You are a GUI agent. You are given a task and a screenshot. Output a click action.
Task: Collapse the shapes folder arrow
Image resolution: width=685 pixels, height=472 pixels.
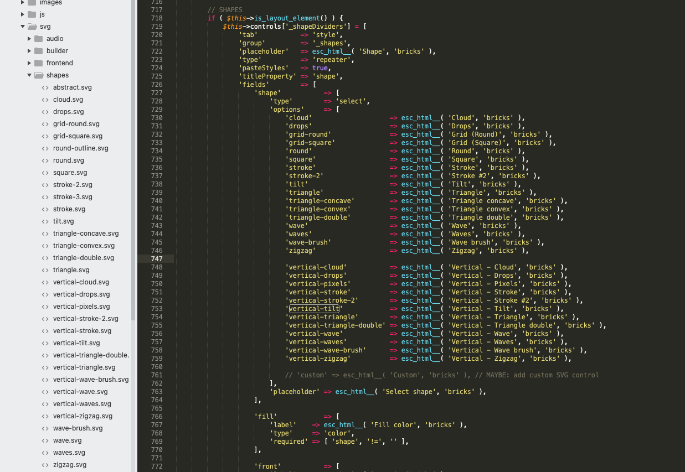29,75
